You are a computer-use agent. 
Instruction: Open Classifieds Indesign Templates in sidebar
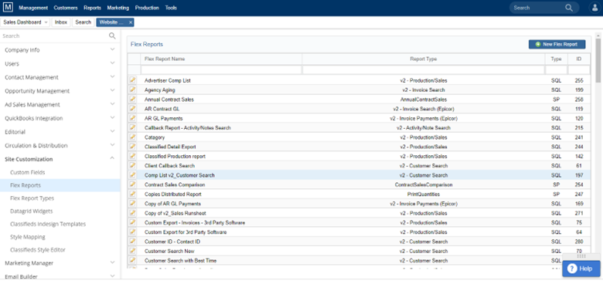(x=48, y=224)
